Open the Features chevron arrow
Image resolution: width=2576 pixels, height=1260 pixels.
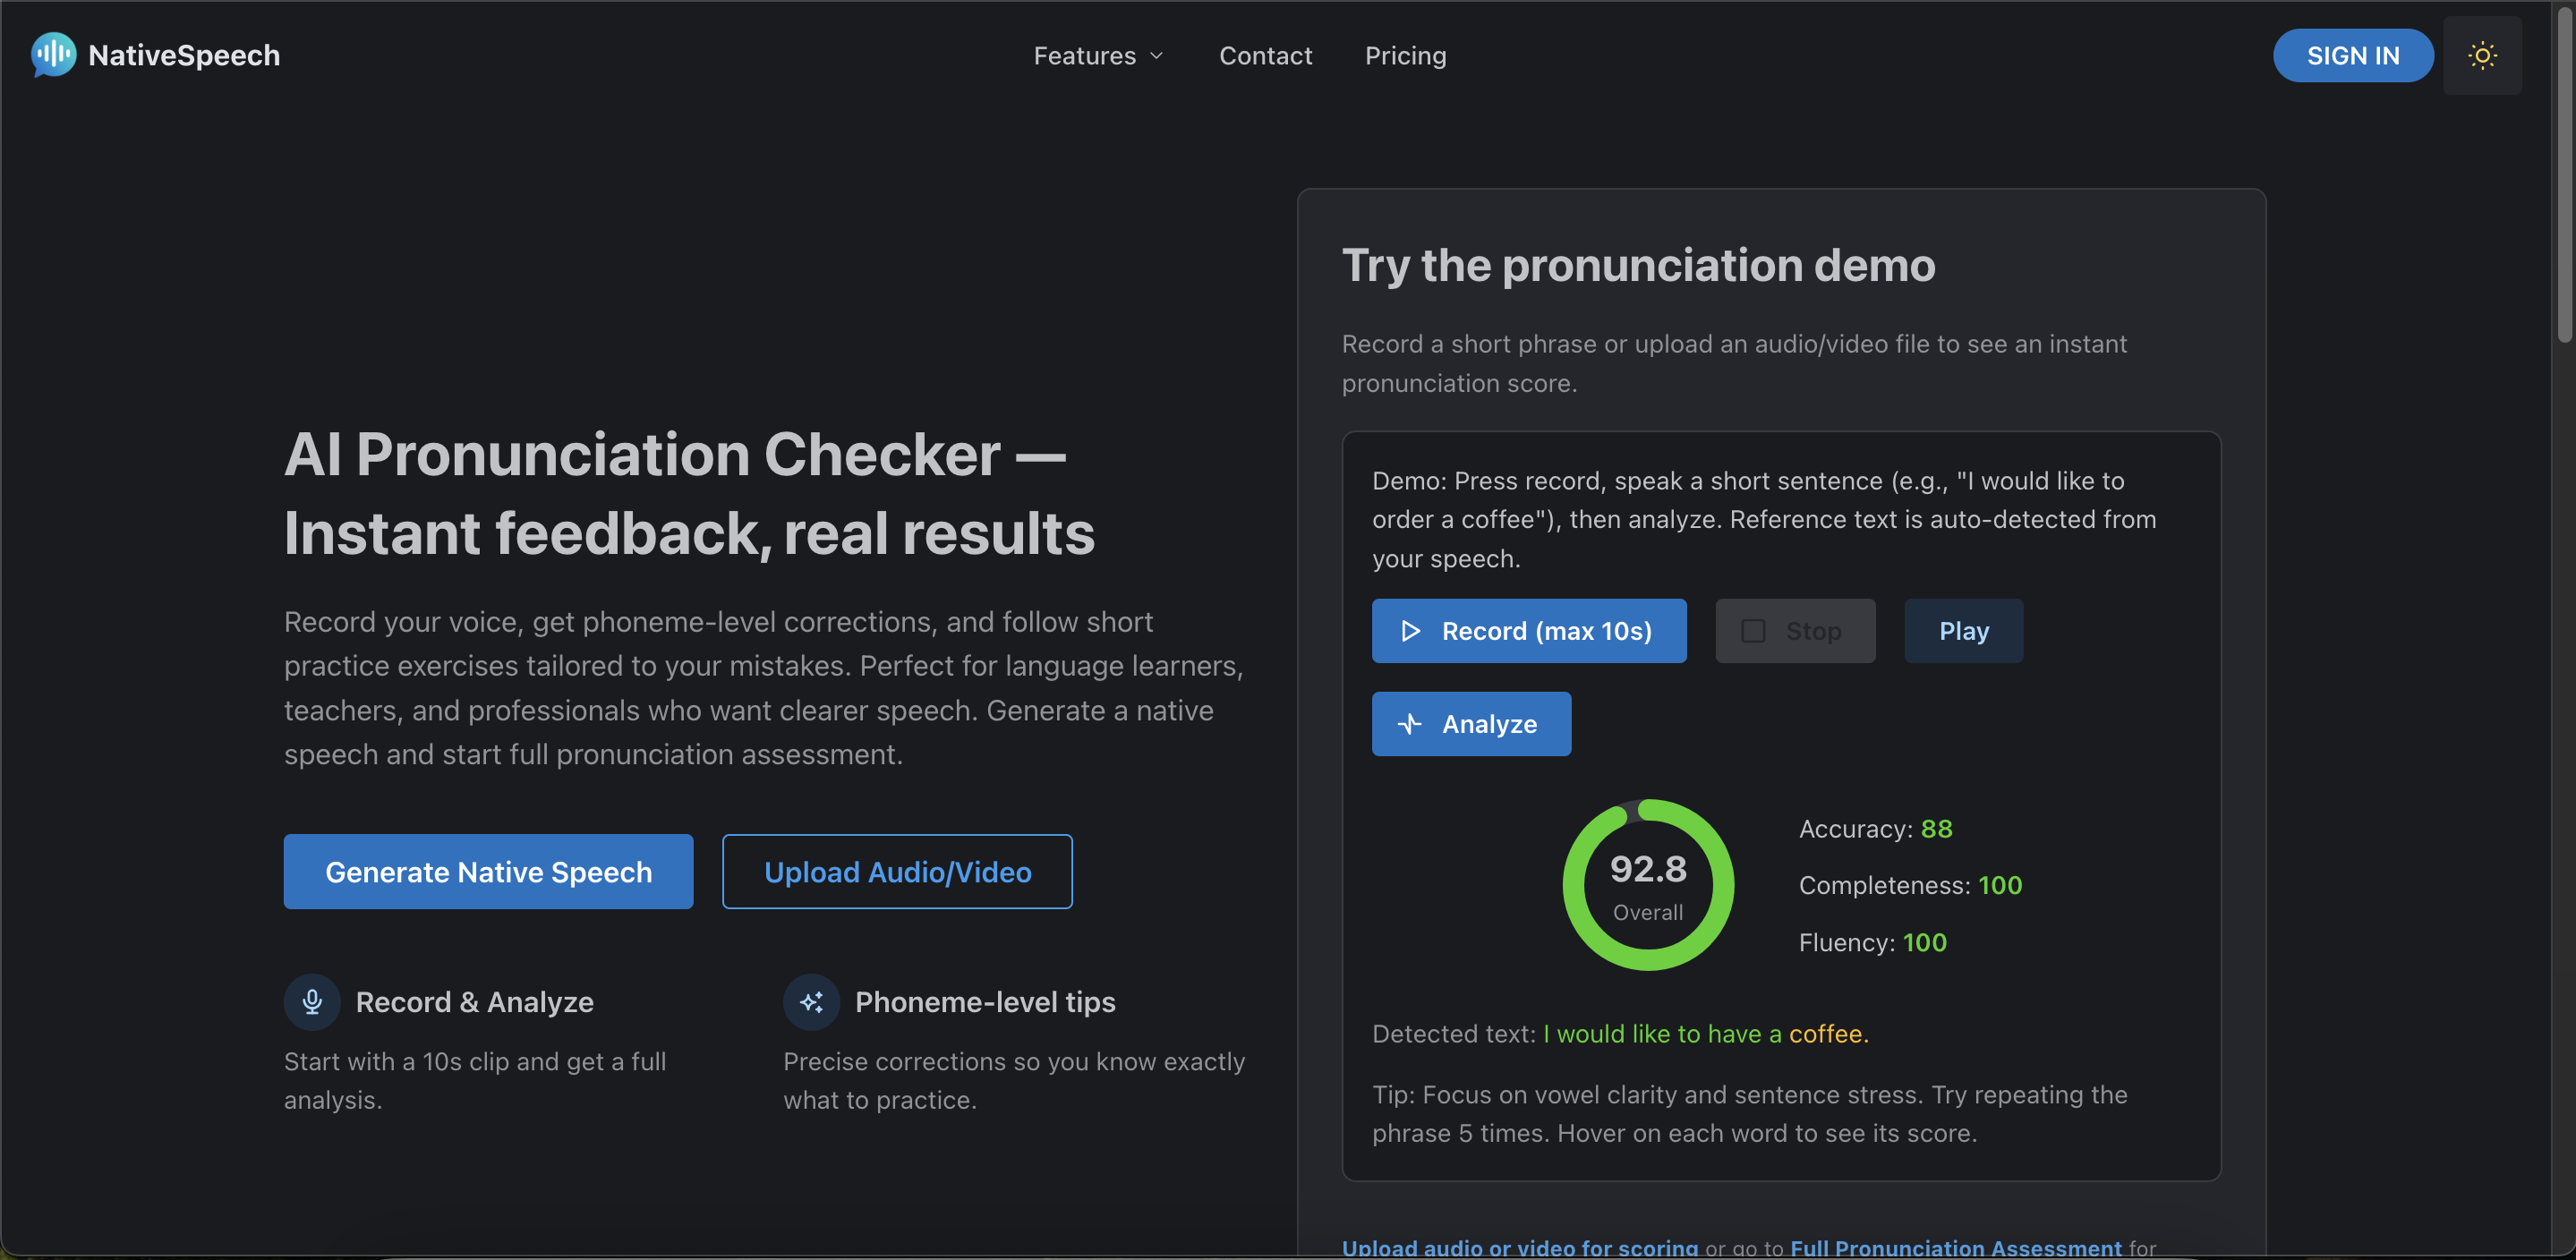click(x=1157, y=57)
